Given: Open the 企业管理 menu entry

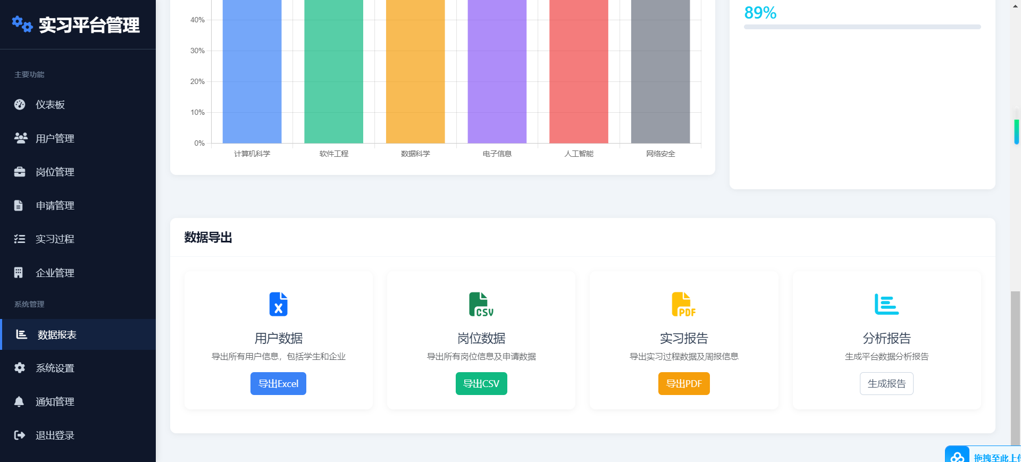Looking at the screenshot, I should 78,273.
